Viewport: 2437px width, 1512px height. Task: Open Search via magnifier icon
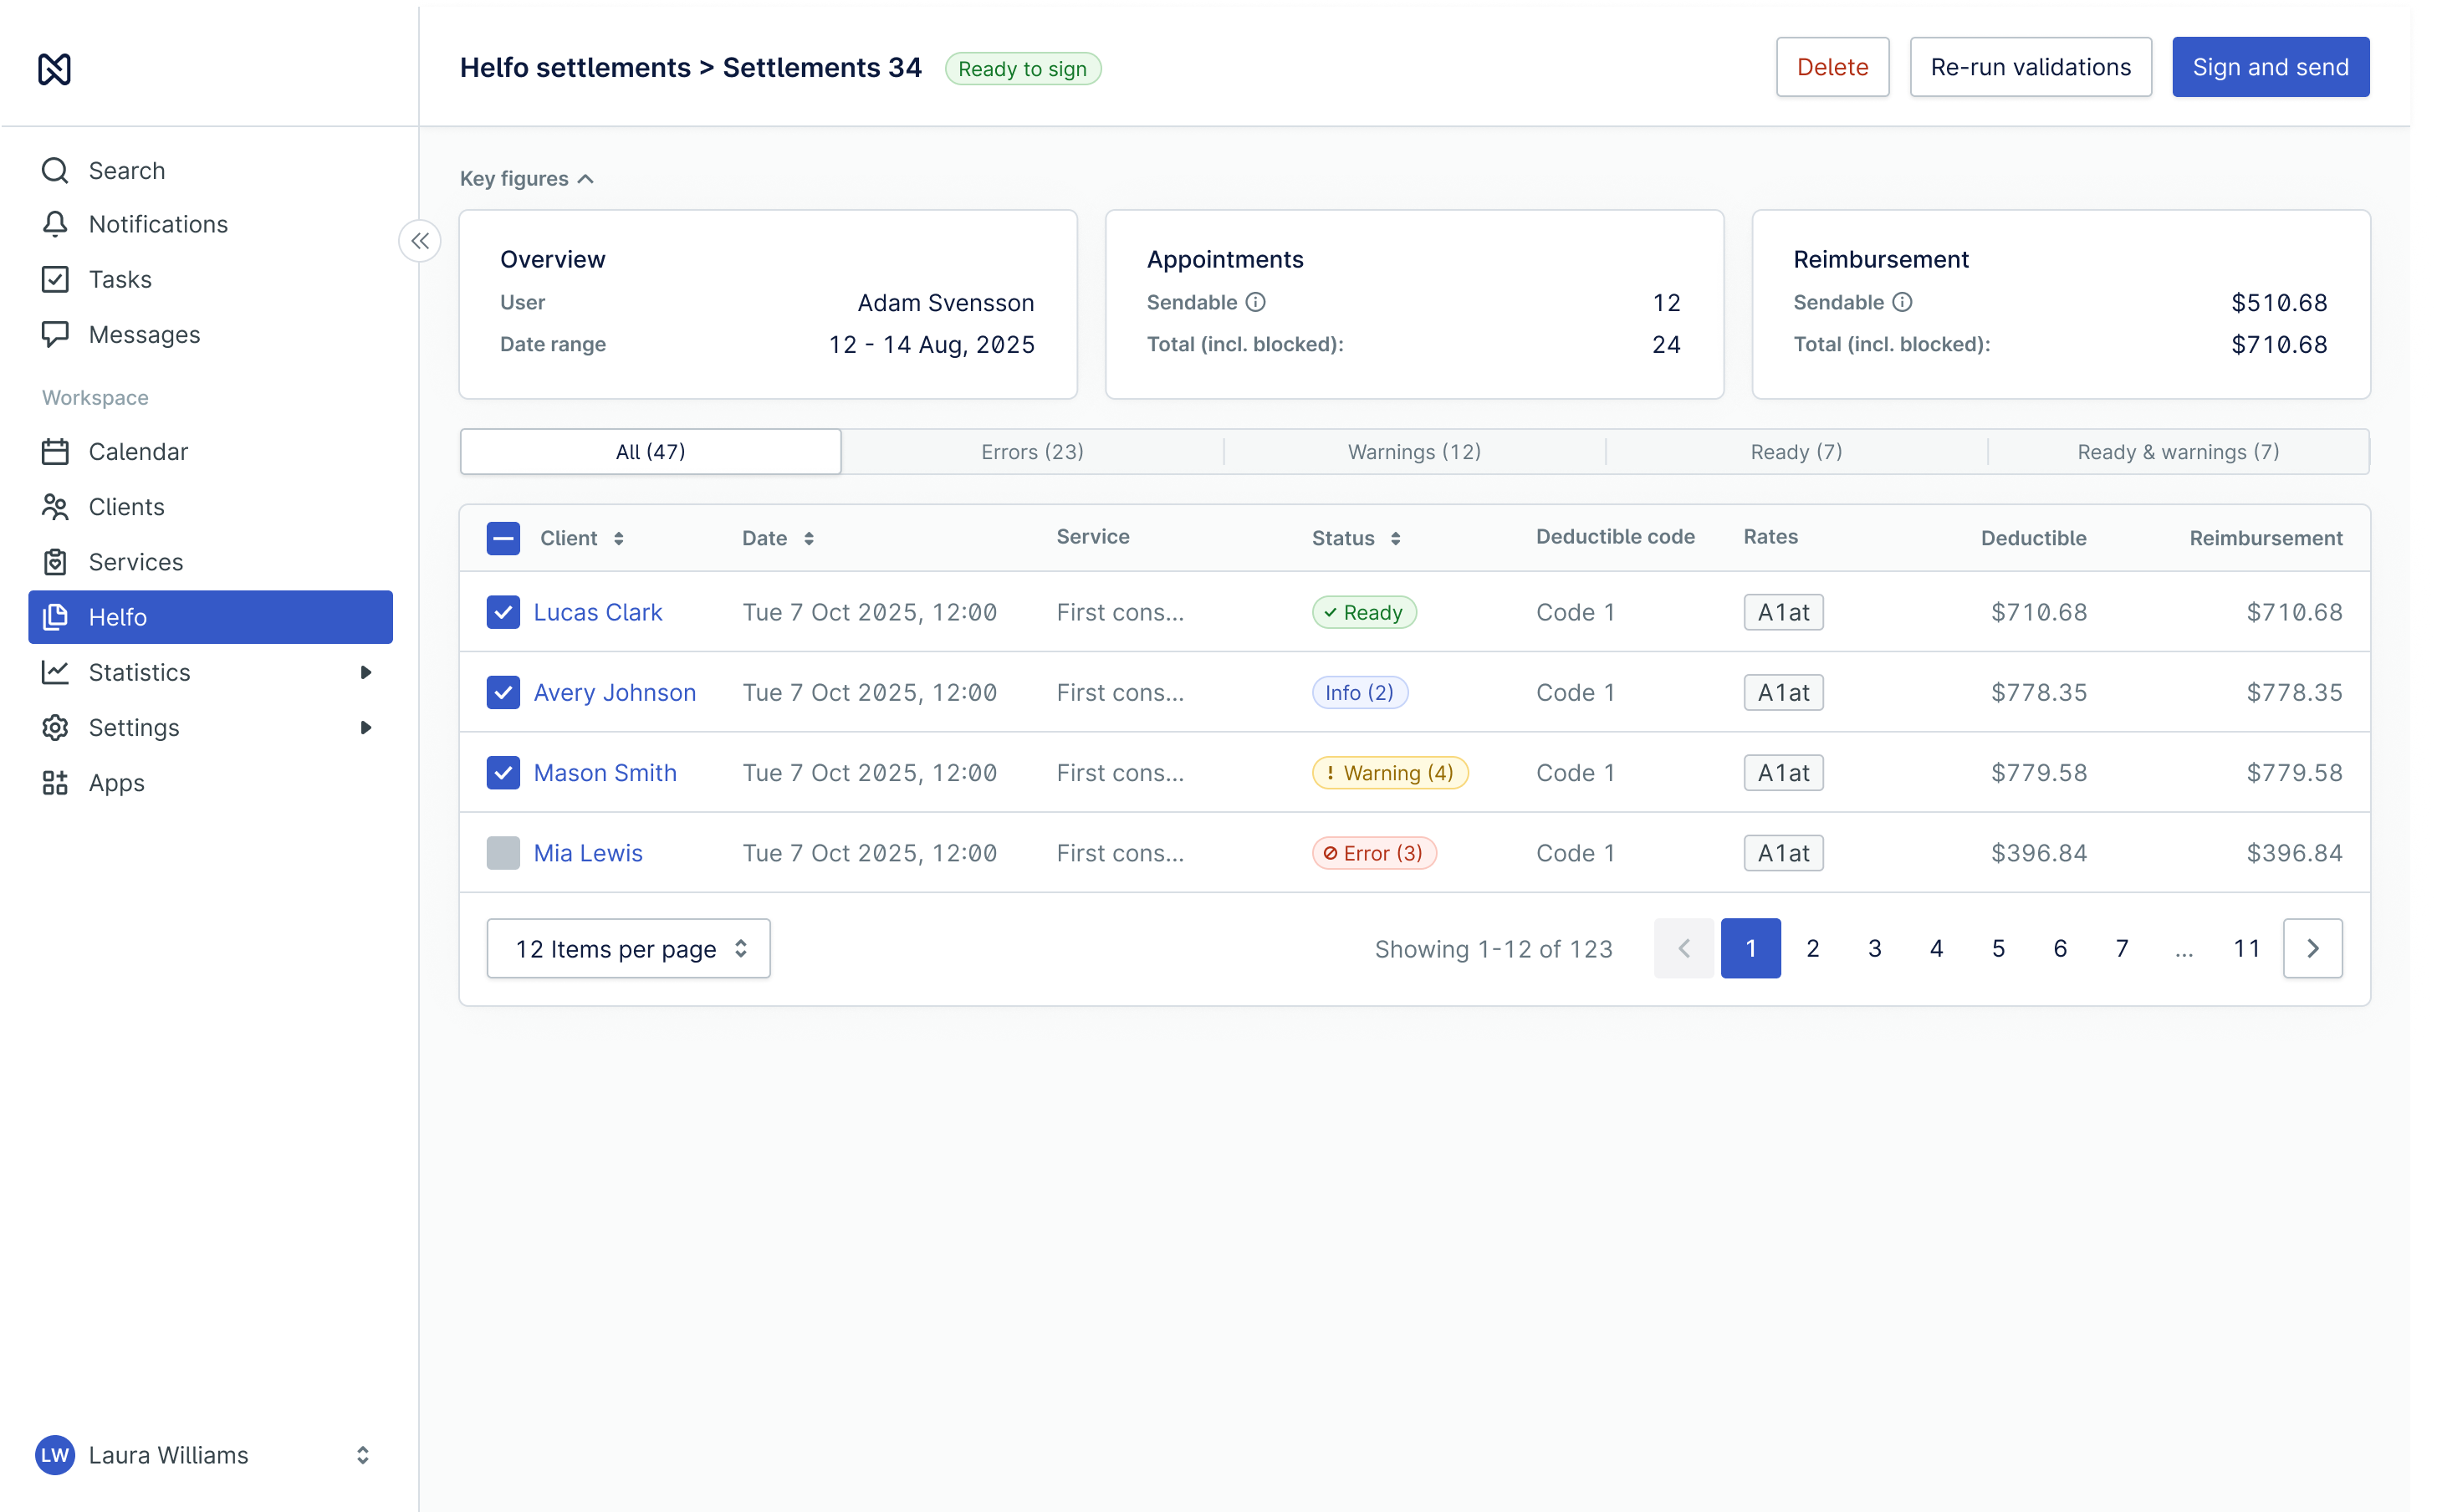pos(55,170)
